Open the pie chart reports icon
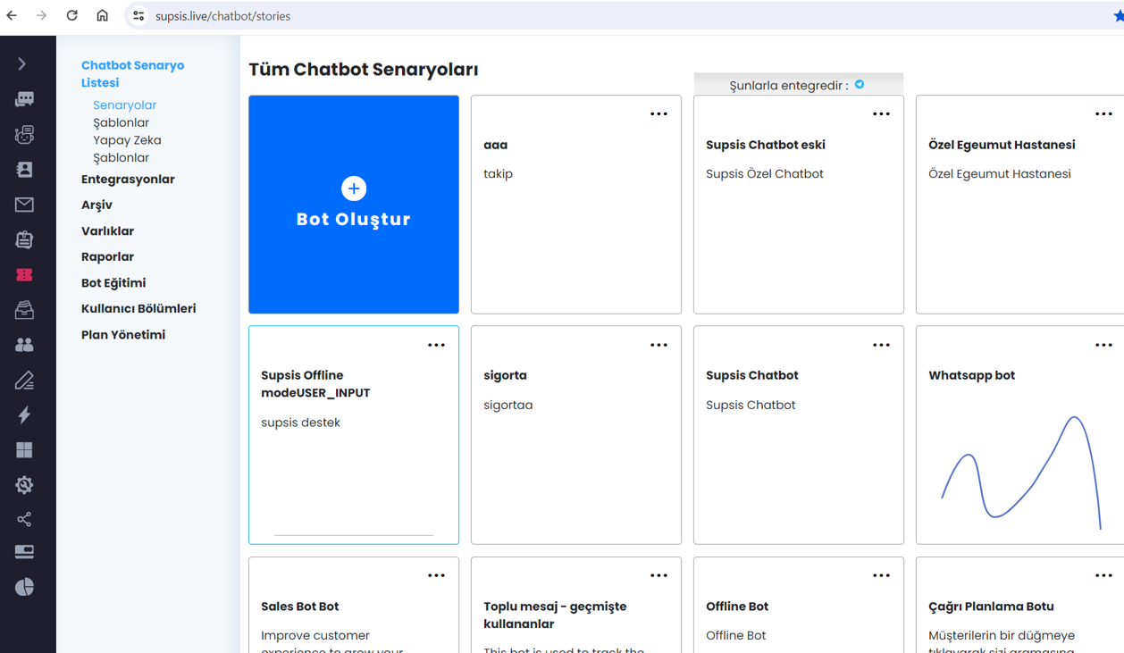 24,587
